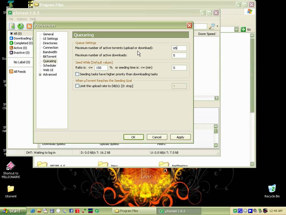The width and height of the screenshot is (286, 215).
Task: Enable Limit the upload rate checkbox
Action: coord(77,86)
